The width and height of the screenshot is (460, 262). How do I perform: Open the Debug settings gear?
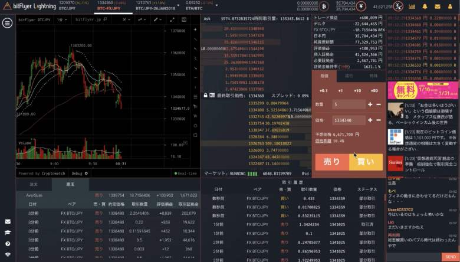86,173
